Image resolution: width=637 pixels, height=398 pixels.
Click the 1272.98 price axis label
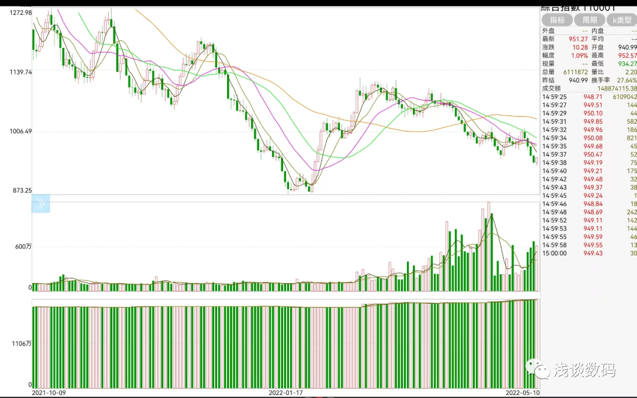pyautogui.click(x=20, y=12)
